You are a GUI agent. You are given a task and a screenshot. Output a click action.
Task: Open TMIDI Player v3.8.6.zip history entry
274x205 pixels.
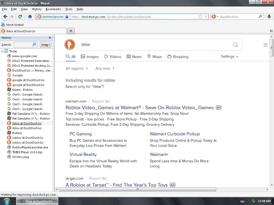click(x=27, y=152)
